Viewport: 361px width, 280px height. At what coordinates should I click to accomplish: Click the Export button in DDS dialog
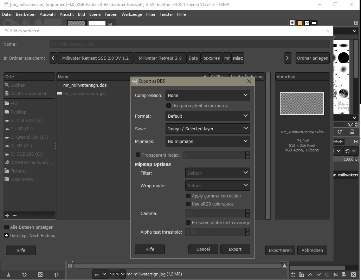click(x=235, y=249)
